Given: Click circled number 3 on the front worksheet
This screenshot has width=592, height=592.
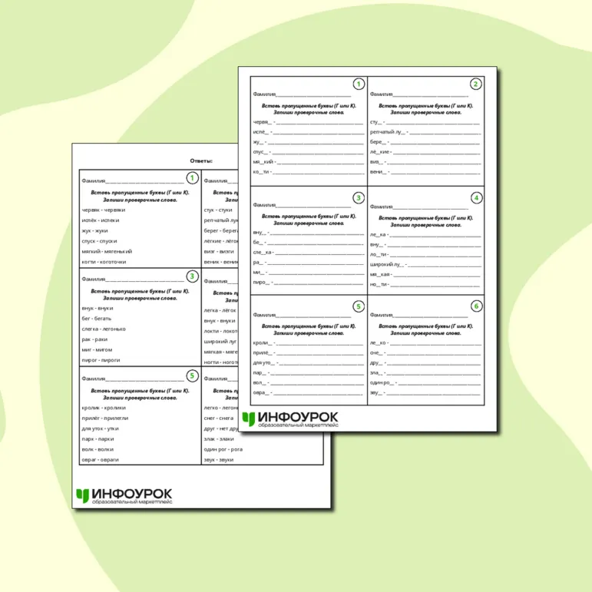Looking at the screenshot, I should 359,198.
